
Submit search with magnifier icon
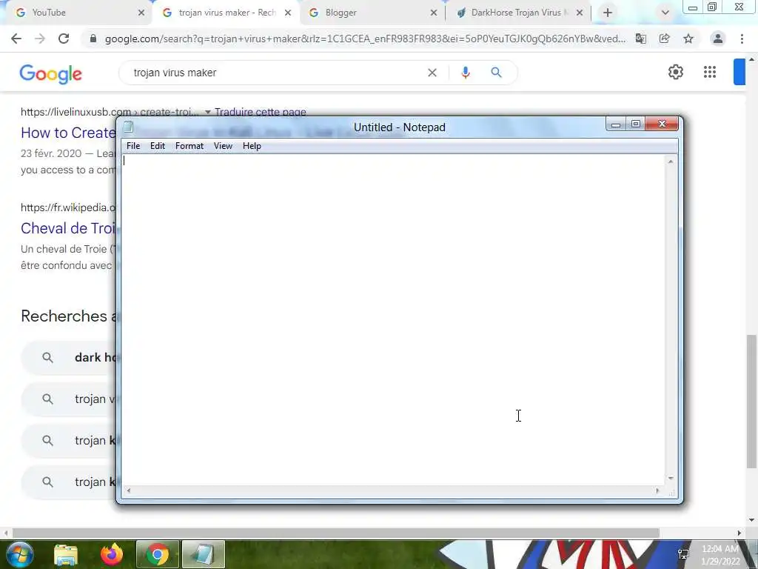coord(496,73)
